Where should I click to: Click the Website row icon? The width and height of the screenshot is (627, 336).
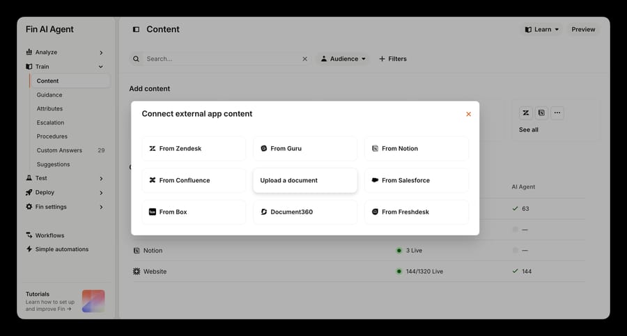137,271
